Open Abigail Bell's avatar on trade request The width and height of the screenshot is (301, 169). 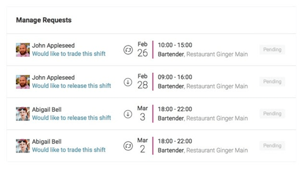pos(23,146)
